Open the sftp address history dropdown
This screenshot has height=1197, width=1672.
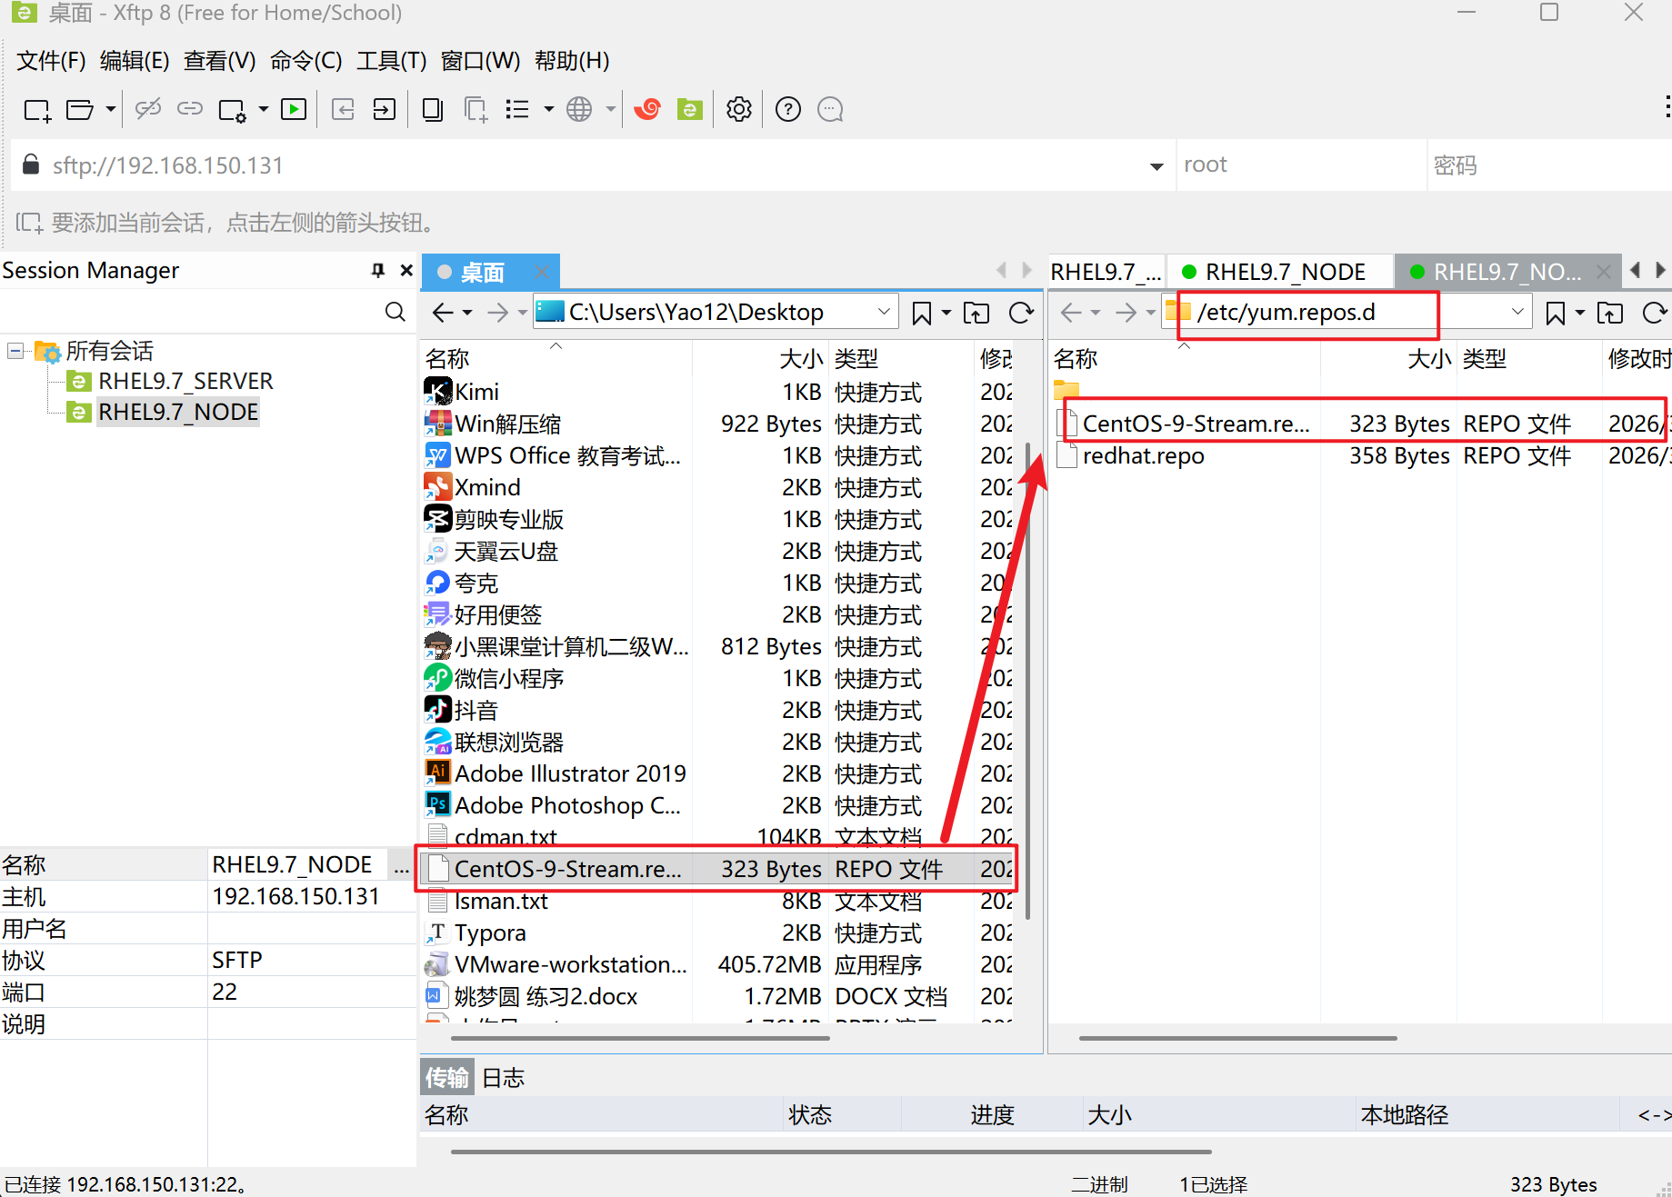[1156, 166]
